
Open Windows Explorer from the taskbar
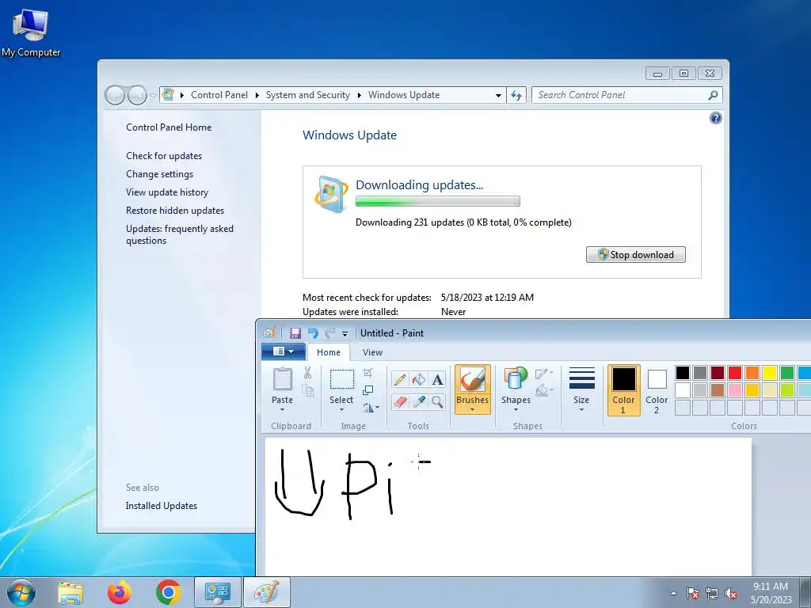(70, 592)
